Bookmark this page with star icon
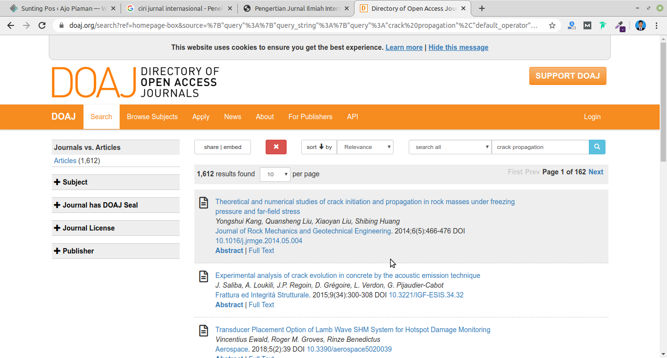Image resolution: width=667 pixels, height=358 pixels. [552, 25]
